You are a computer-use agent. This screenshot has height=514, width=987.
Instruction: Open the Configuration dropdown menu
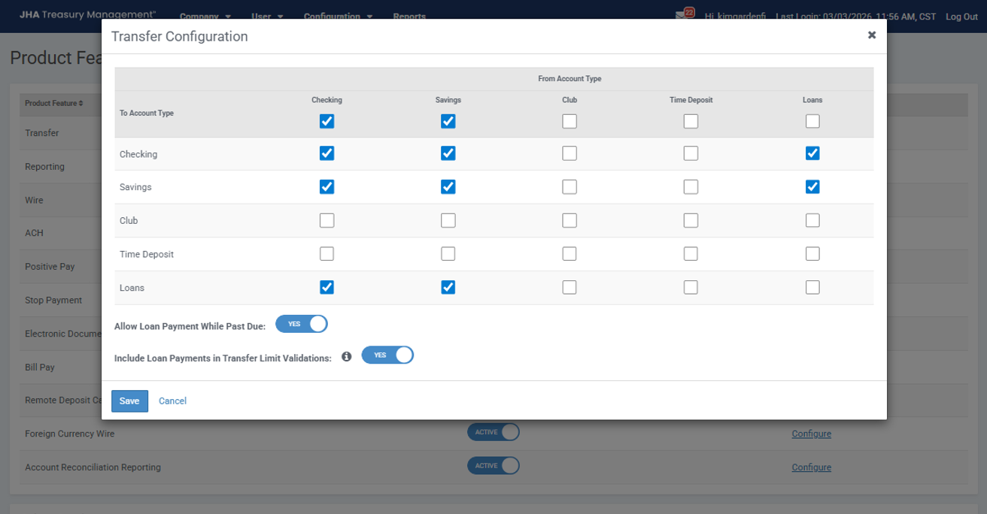[338, 17]
